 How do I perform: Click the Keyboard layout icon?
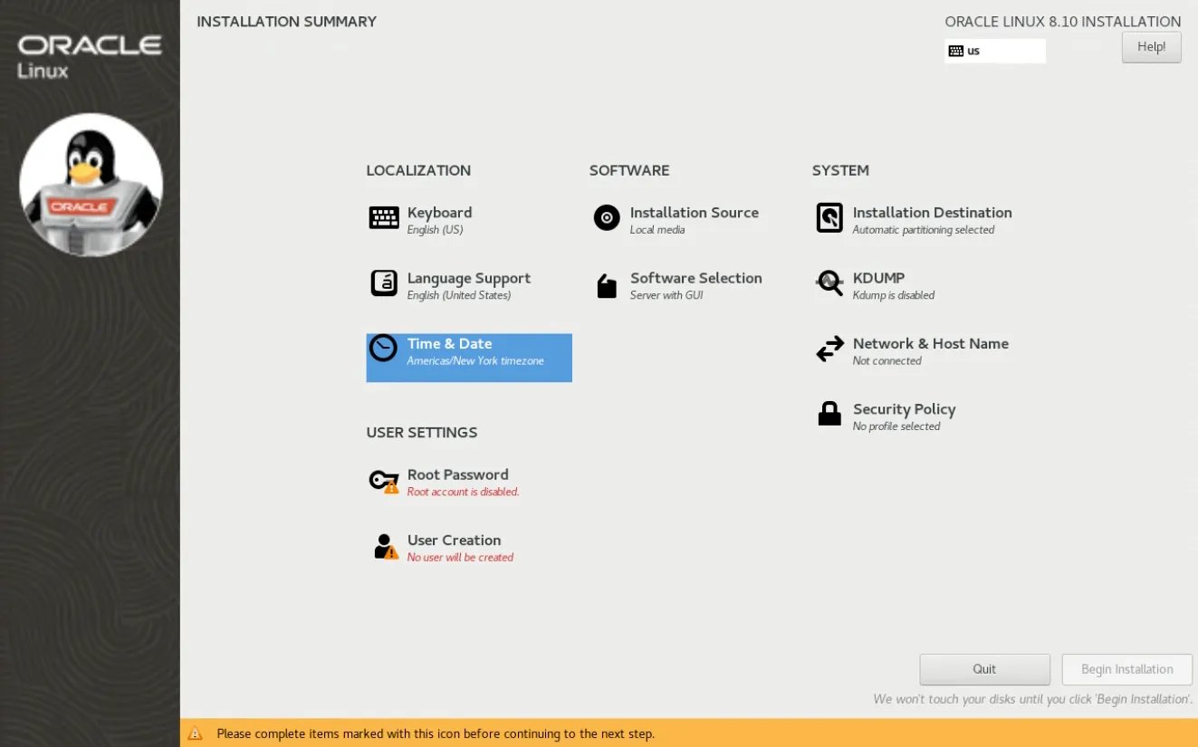pyautogui.click(x=384, y=218)
